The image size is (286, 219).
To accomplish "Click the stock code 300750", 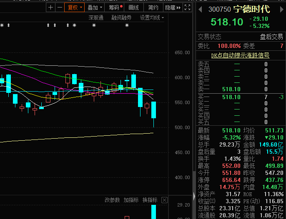I will coord(220,9).
